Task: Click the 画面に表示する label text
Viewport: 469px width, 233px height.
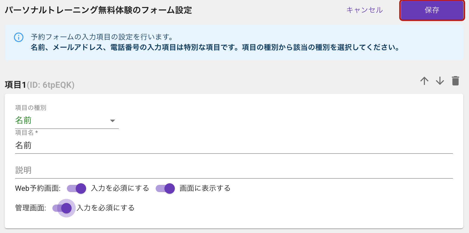Action: [x=205, y=188]
